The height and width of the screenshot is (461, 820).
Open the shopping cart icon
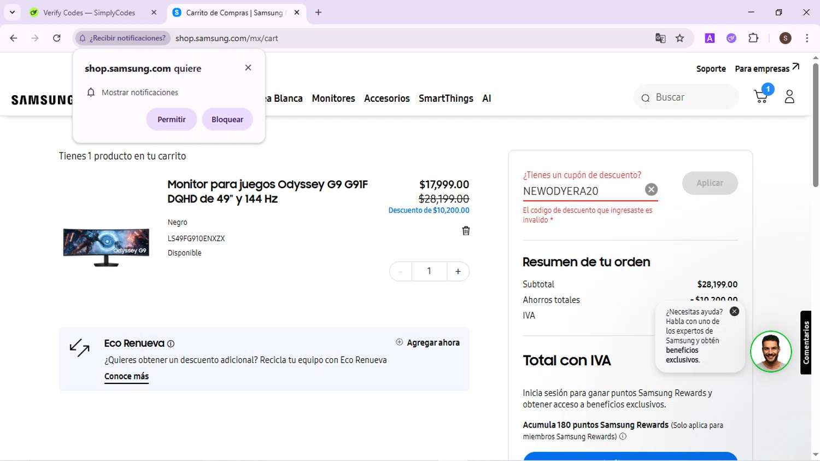click(x=760, y=97)
